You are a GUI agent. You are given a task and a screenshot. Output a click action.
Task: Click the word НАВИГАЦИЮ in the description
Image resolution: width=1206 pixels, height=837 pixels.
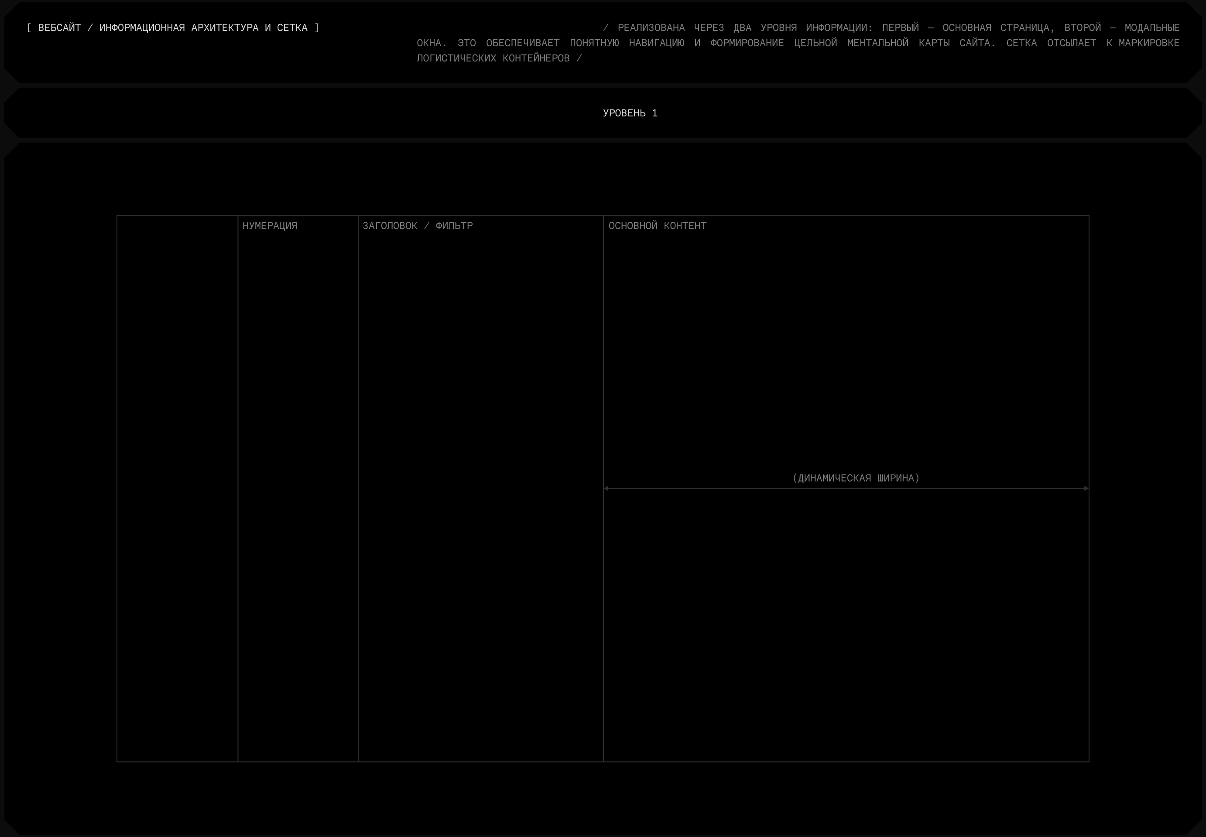tap(656, 43)
